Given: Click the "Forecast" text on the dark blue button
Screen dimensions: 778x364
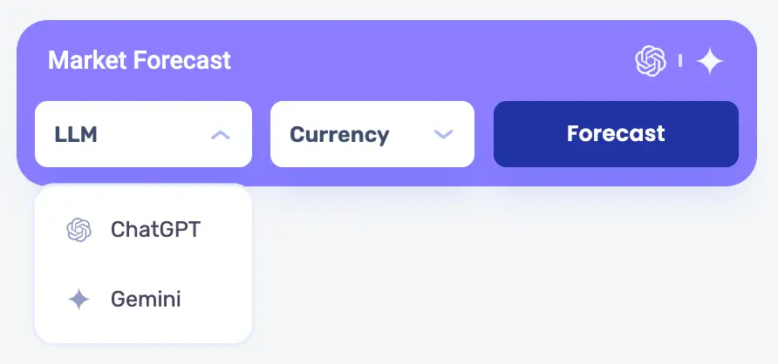Looking at the screenshot, I should click(x=616, y=134).
